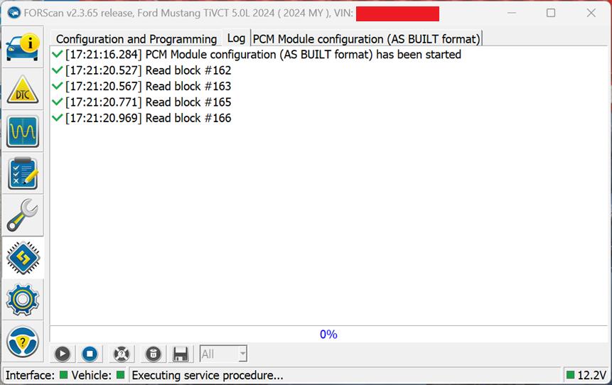
Task: Clear the log with trash icon
Action: [153, 354]
